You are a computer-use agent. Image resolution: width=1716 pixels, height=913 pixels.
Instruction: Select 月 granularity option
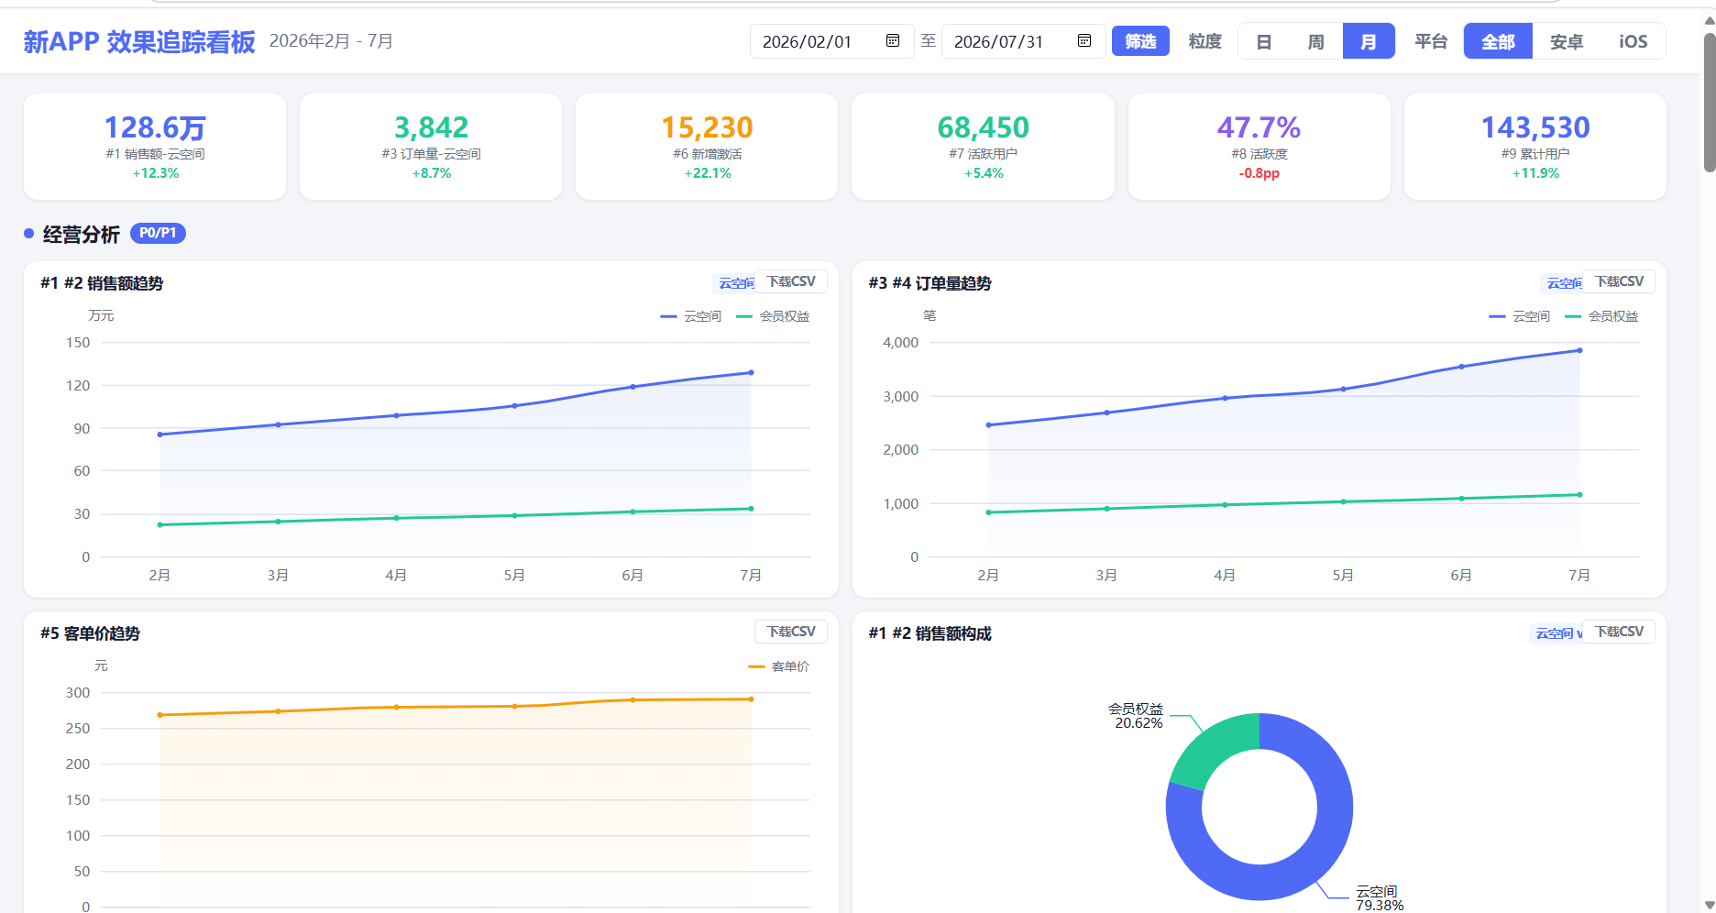(1369, 41)
